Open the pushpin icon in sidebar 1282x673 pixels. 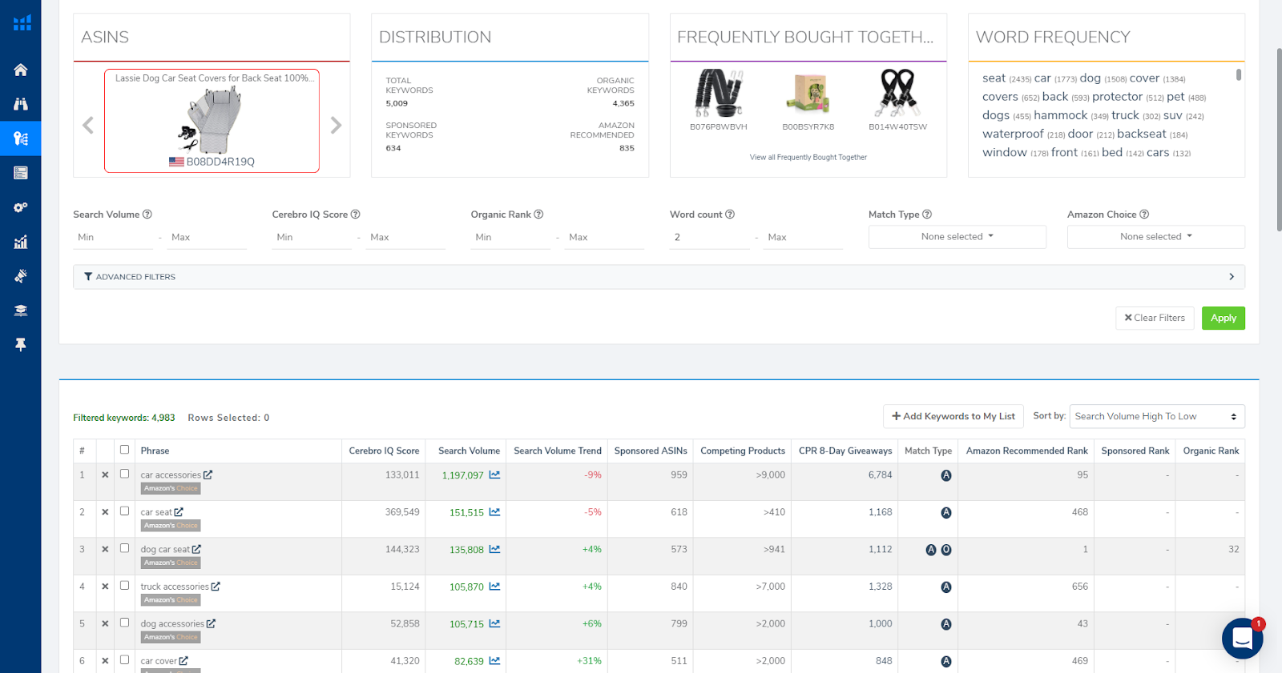point(21,345)
